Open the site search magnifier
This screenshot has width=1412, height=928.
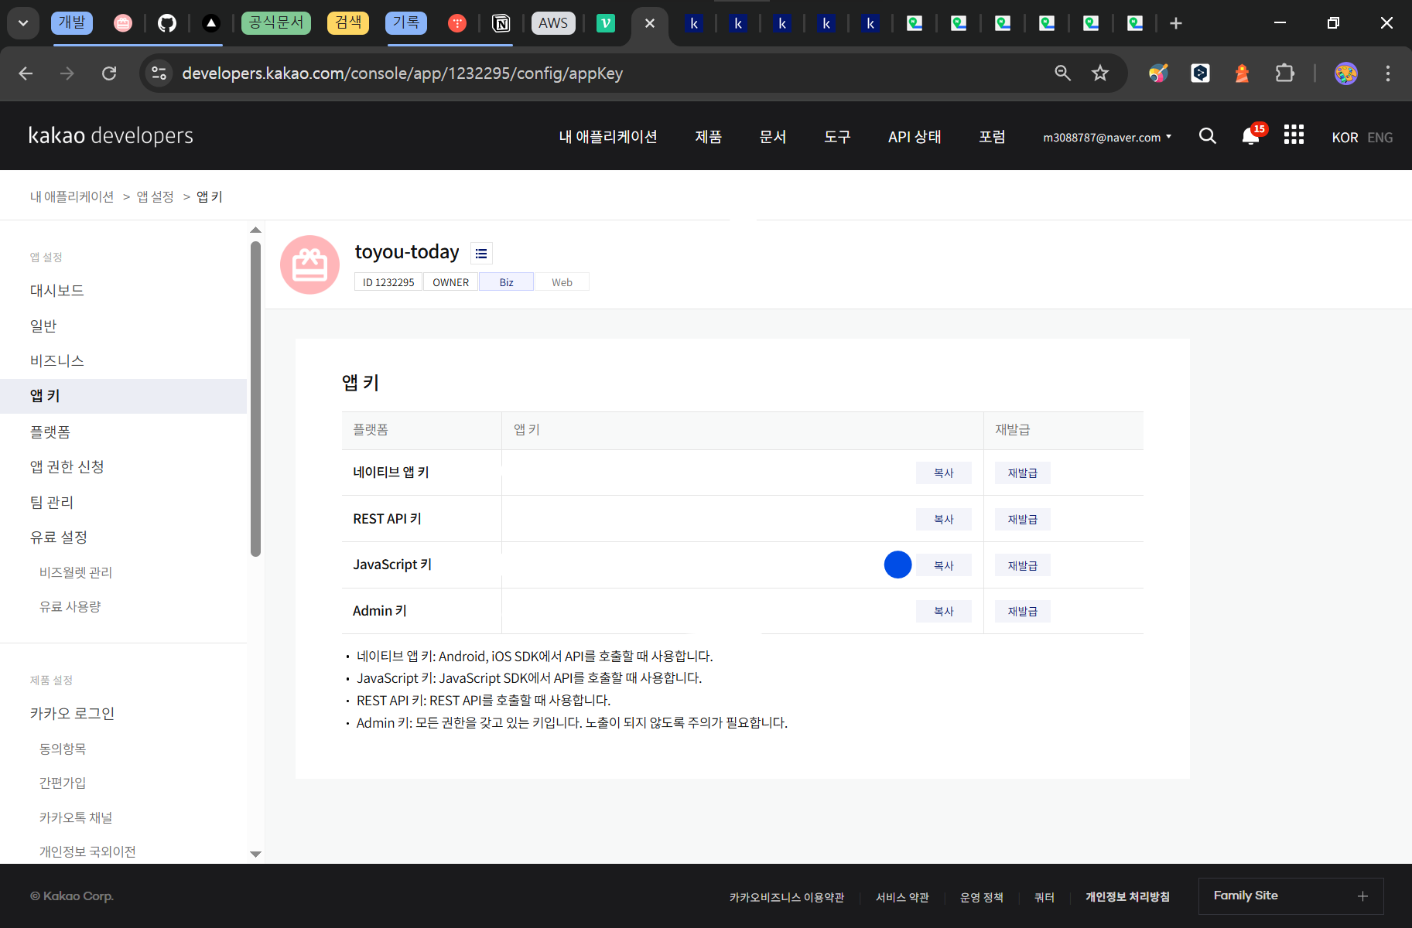pos(1208,136)
